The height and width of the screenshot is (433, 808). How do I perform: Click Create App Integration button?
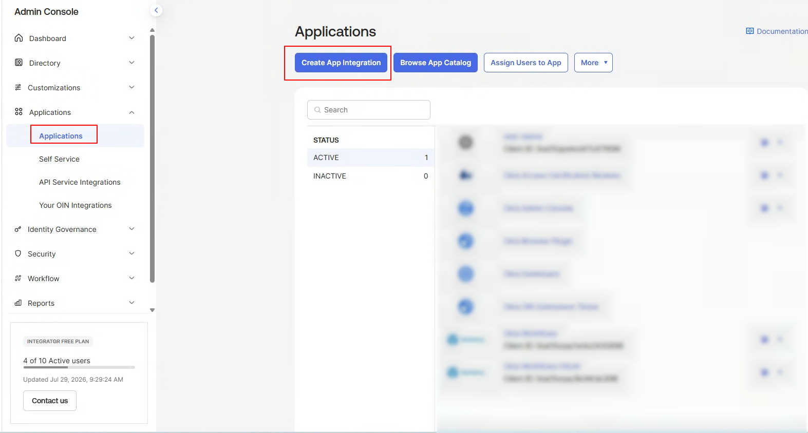[x=341, y=63]
